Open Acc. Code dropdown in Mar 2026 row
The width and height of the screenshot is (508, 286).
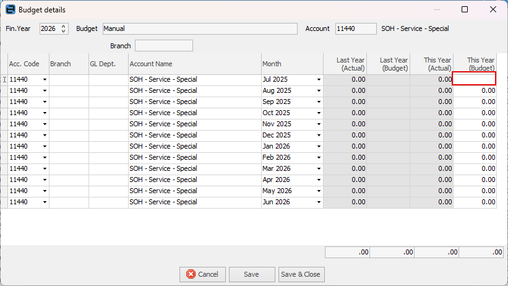coord(45,169)
